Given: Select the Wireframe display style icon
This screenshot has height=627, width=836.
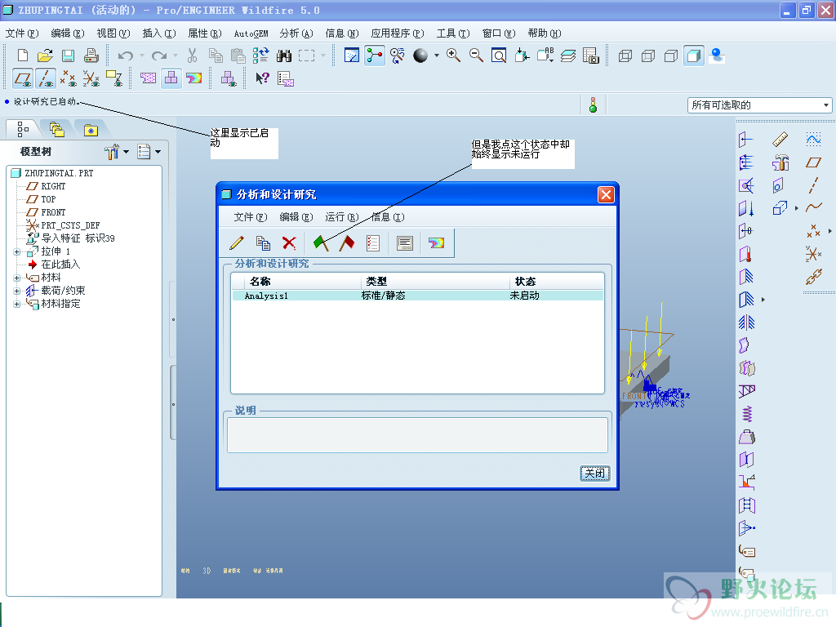Looking at the screenshot, I should [x=625, y=56].
